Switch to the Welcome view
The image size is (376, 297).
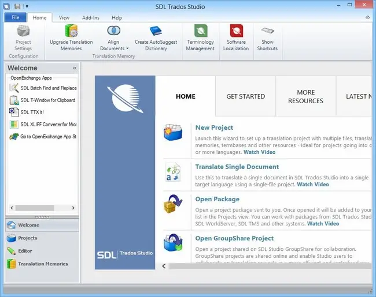tap(42, 225)
